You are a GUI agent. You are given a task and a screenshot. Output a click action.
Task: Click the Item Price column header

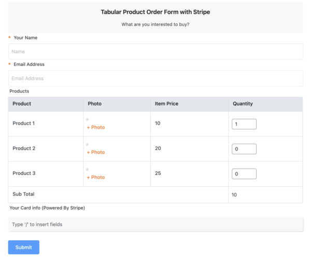[166, 104]
